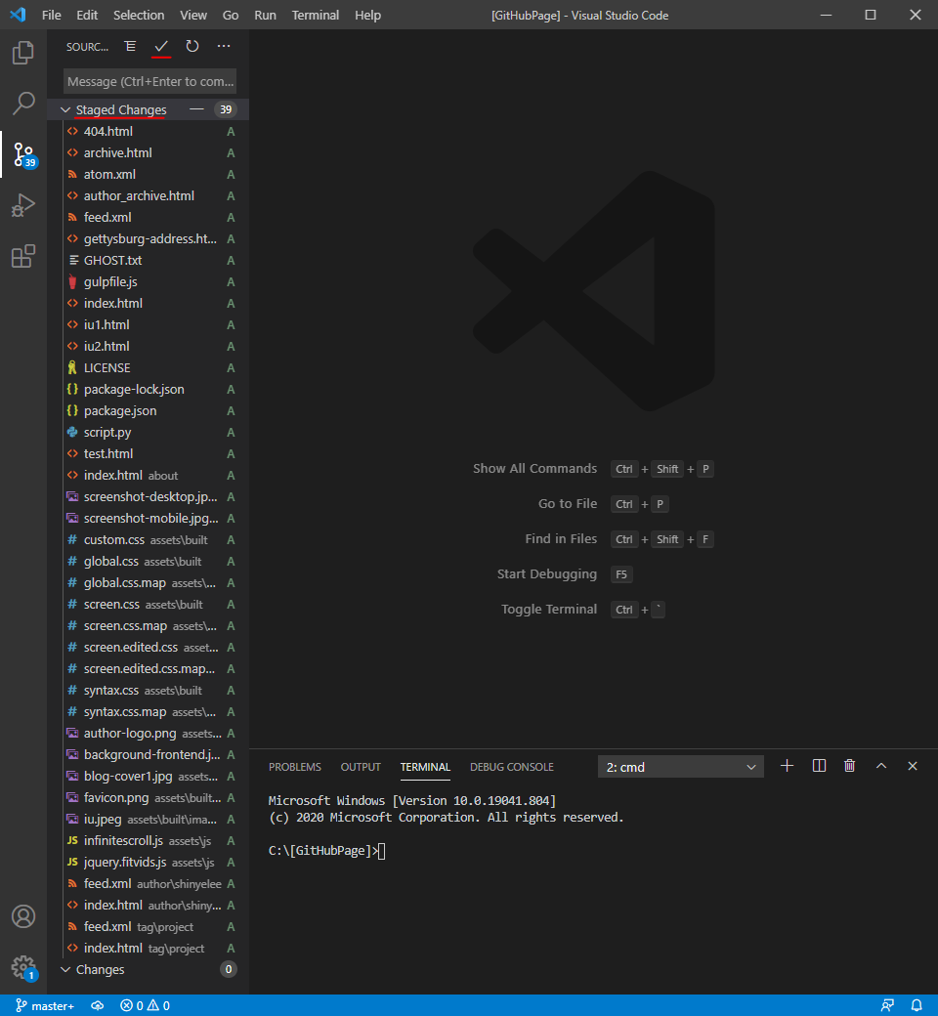The height and width of the screenshot is (1016, 938).
Task: Click the Visual Studio Code logo in title bar
Action: click(x=19, y=15)
